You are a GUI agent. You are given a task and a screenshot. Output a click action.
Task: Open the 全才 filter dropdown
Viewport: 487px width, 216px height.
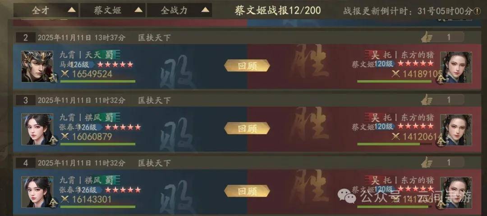click(x=46, y=10)
